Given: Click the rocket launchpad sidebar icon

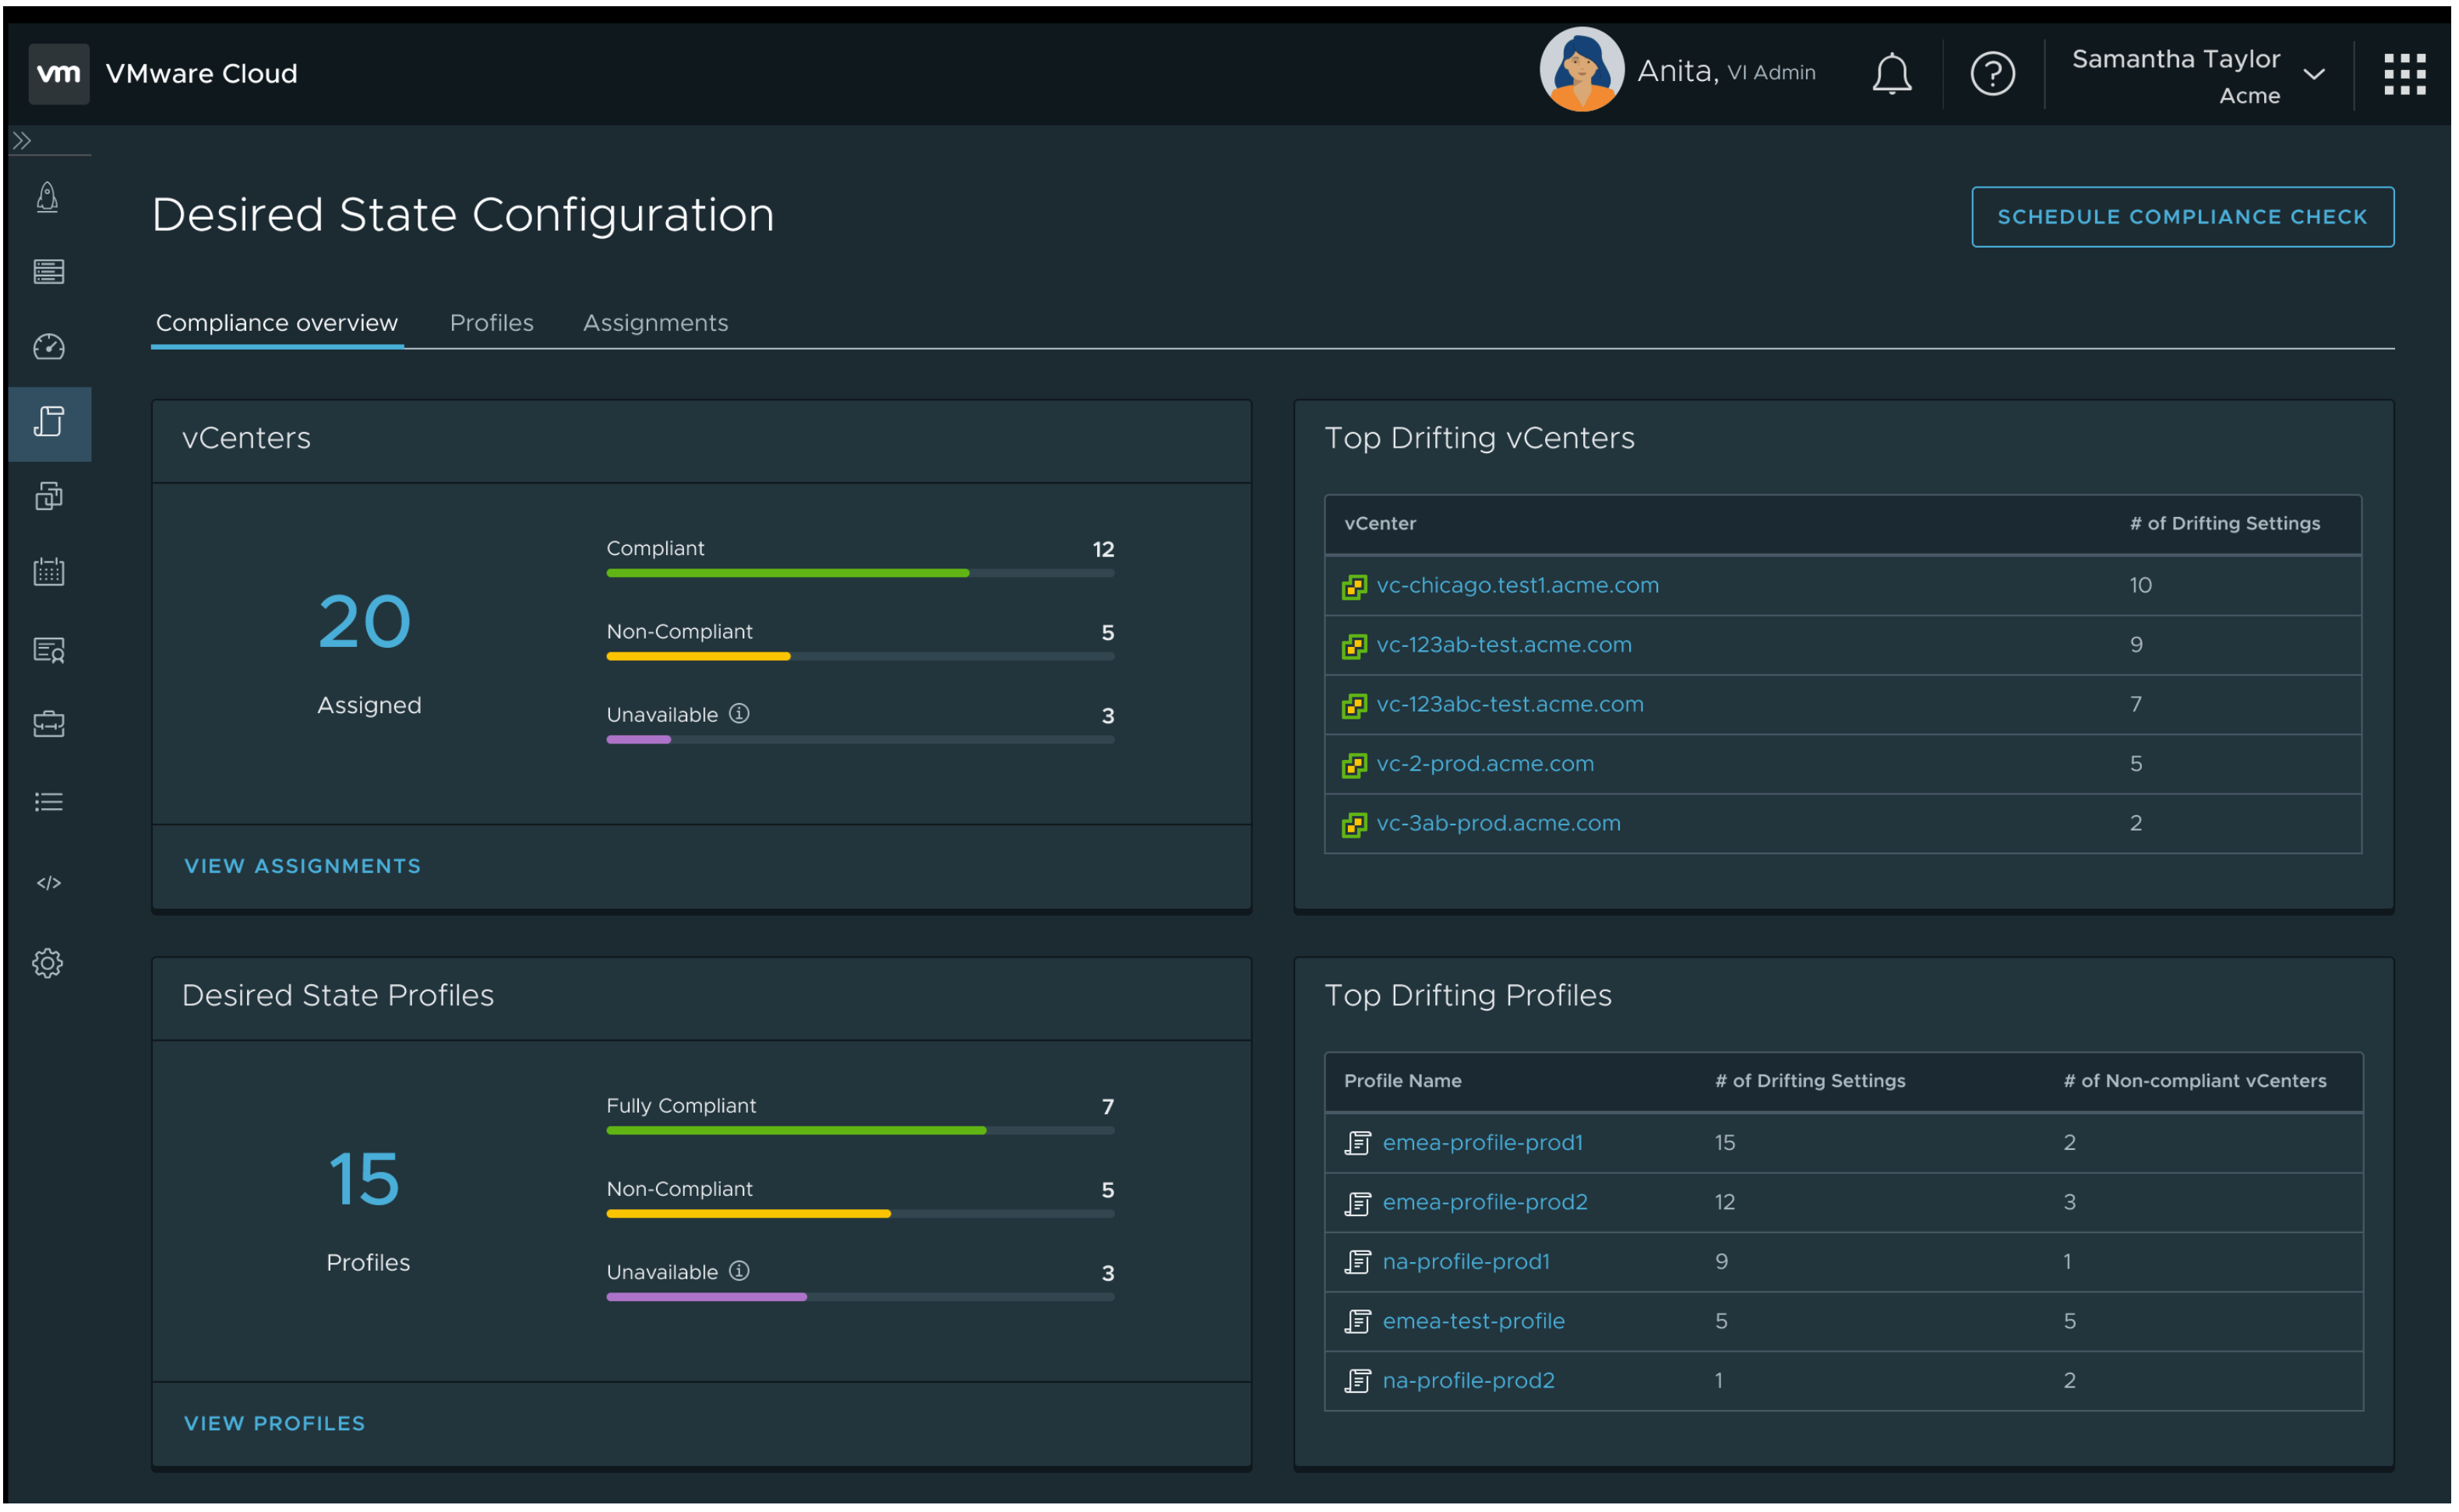Looking at the screenshot, I should pyautogui.click(x=48, y=197).
